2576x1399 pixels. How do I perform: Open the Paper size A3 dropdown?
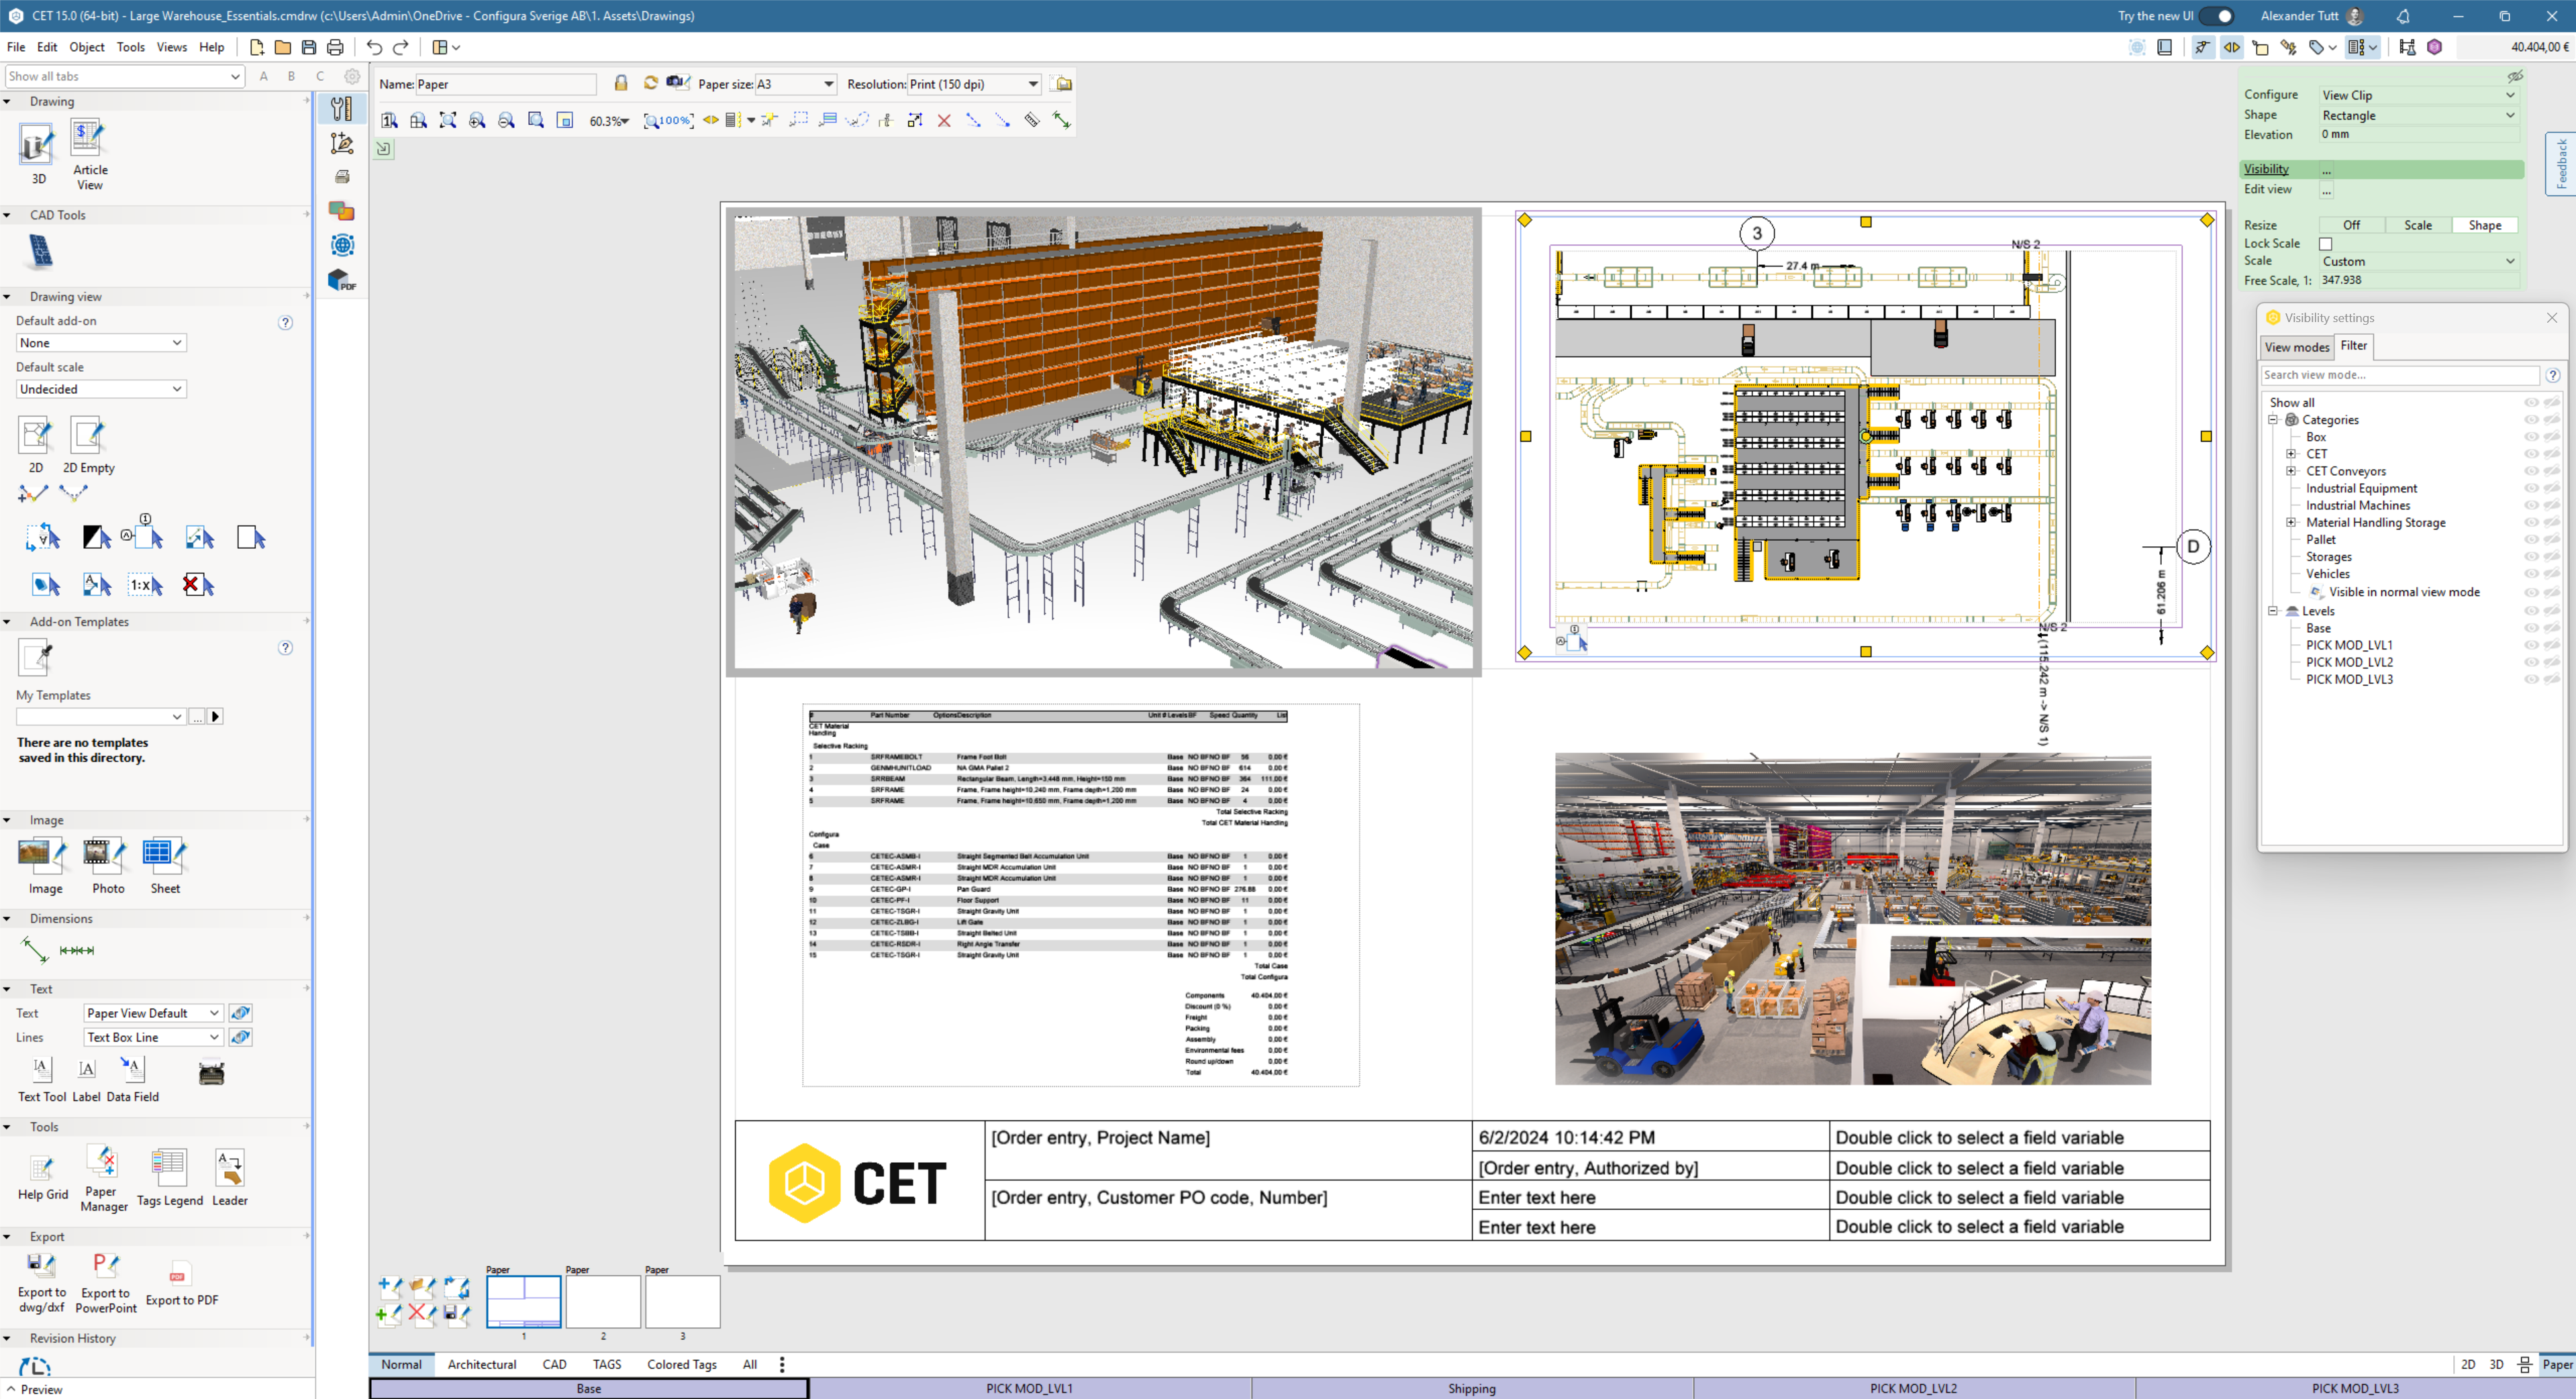828,84
